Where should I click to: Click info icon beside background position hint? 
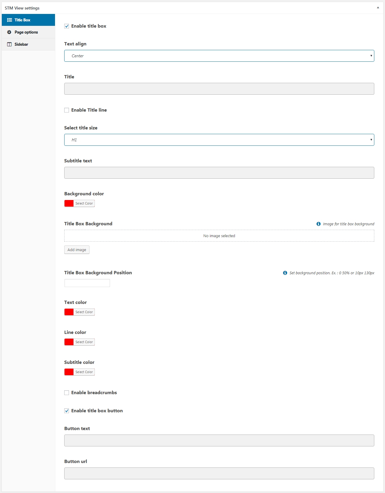(x=285, y=273)
